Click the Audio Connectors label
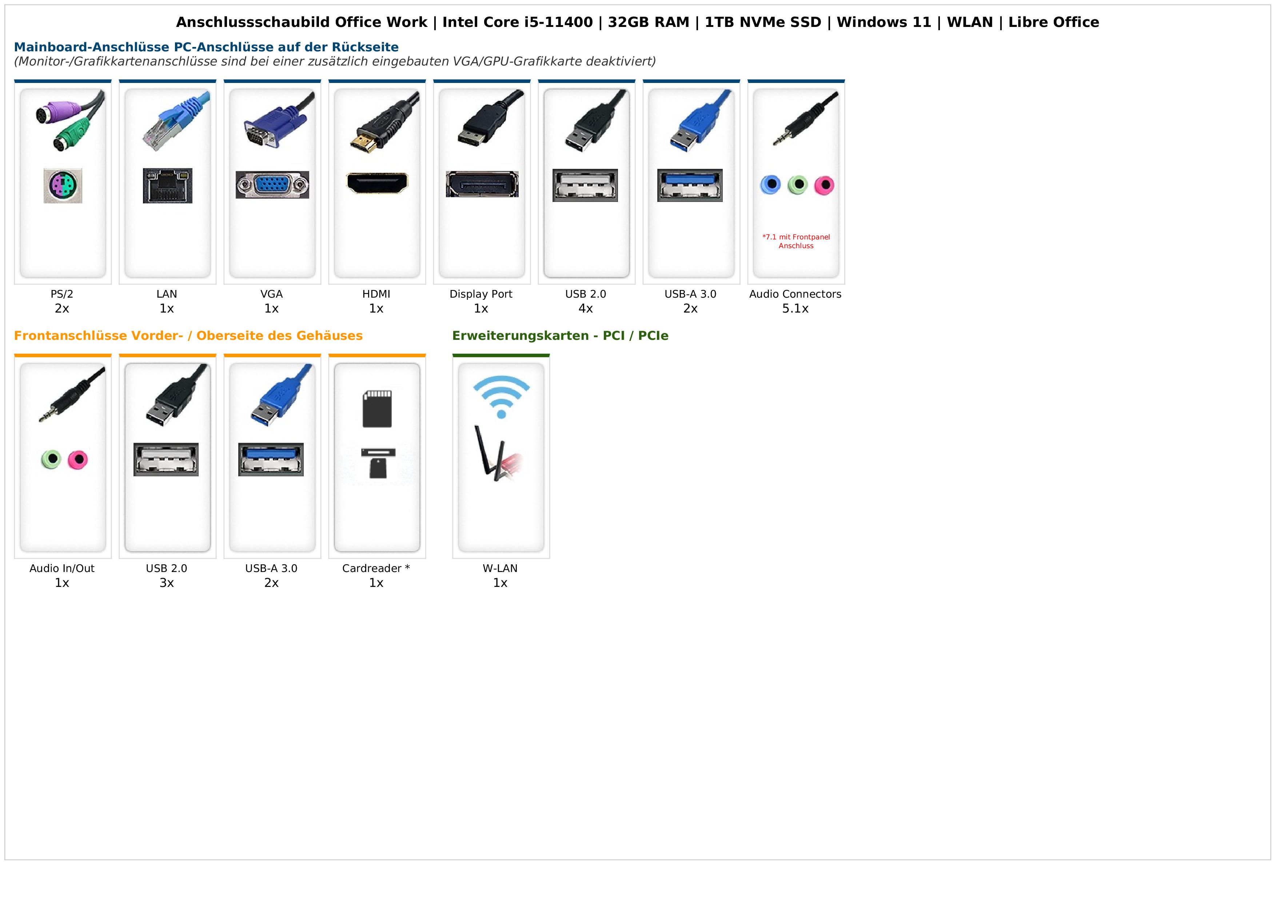This screenshot has width=1276, height=902. click(x=795, y=294)
